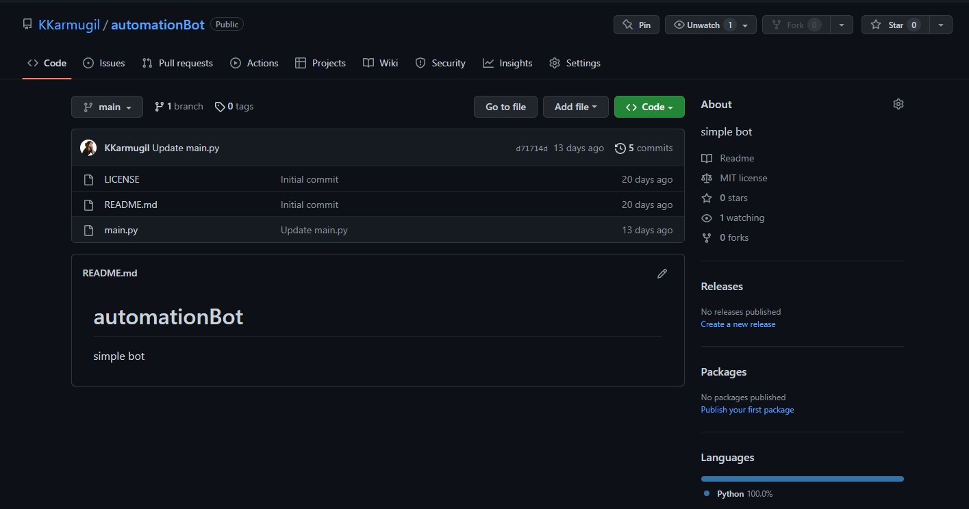Open the KKarmugil owner link in header
969x509 pixels.
tap(68, 25)
